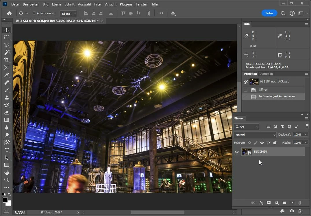The image size is (311, 216).
Task: Pick the Eraser tool
Action: point(6,112)
